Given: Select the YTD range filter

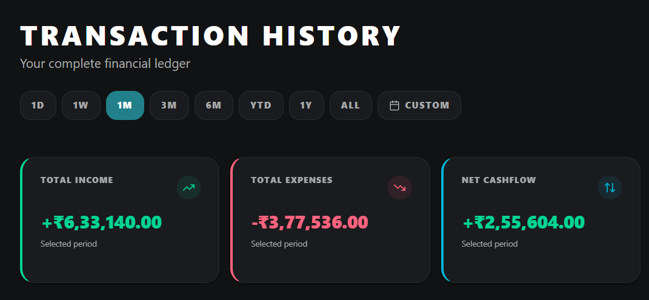Looking at the screenshot, I should pos(261,105).
